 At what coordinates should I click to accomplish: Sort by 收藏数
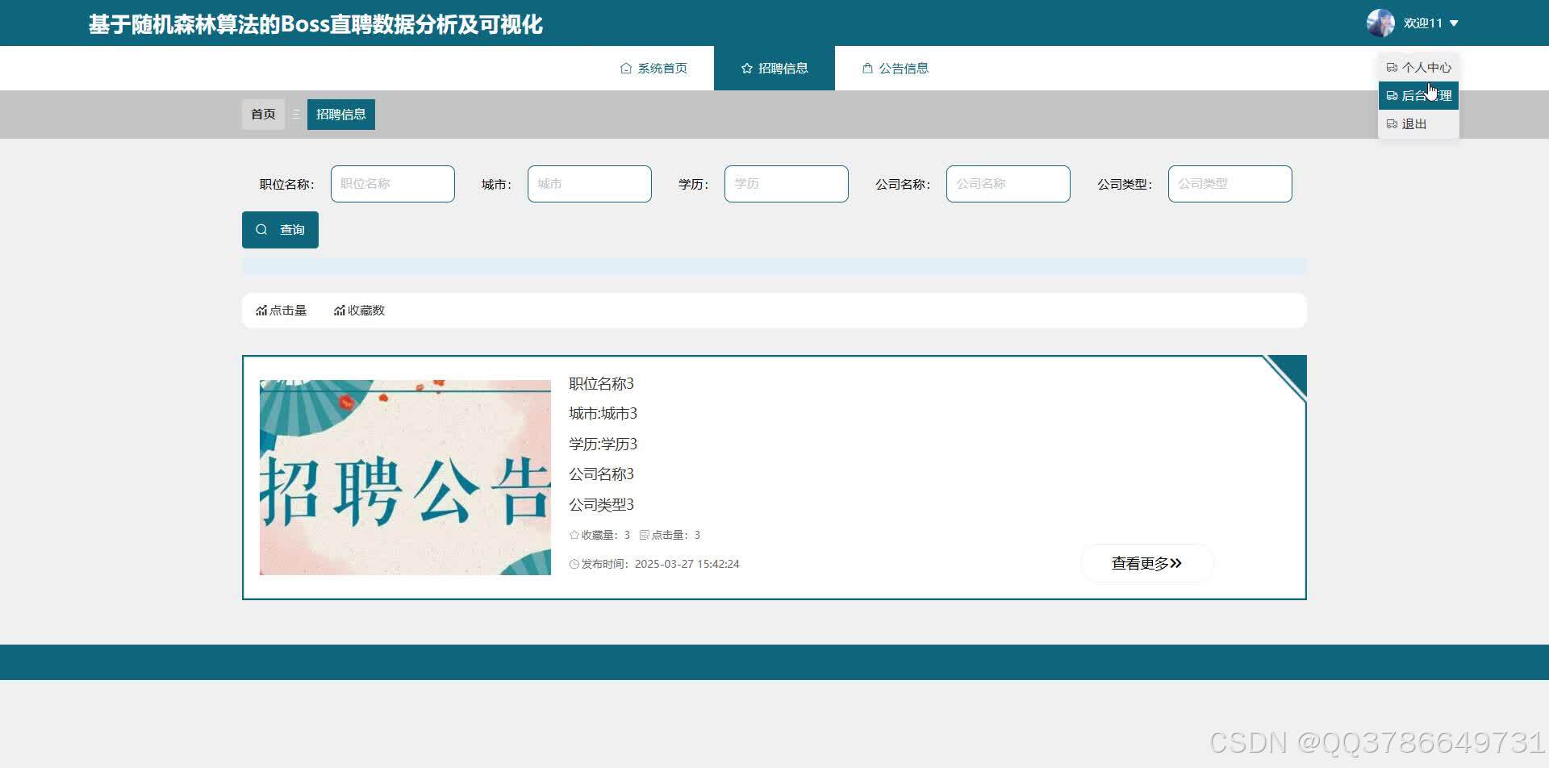tap(360, 311)
